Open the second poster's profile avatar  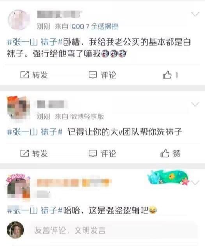tap(18, 108)
